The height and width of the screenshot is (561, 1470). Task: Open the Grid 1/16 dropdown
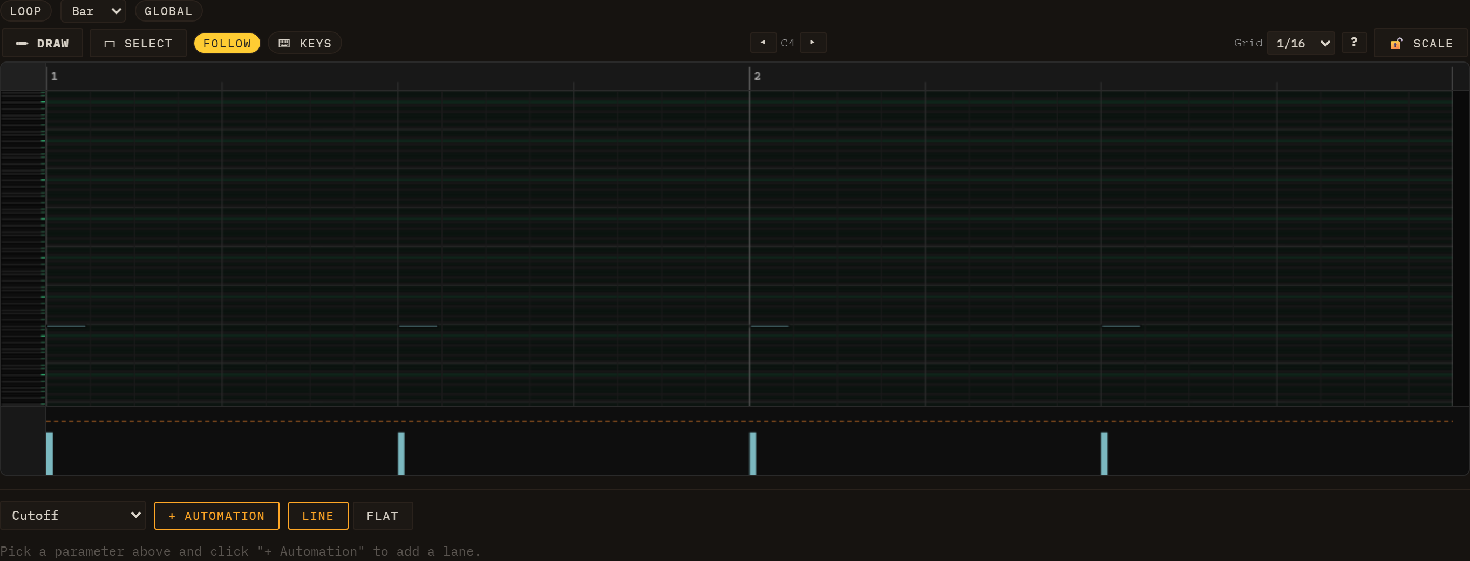tap(1301, 43)
